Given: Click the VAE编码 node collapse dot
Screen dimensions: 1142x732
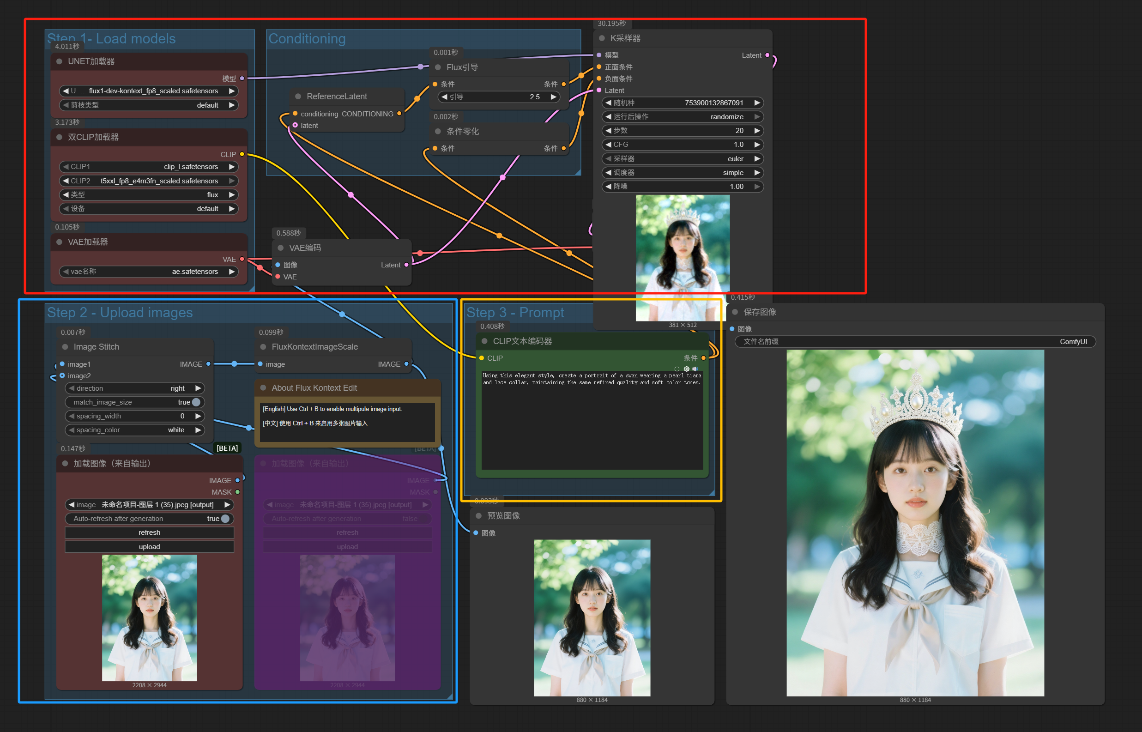Looking at the screenshot, I should coord(280,248).
